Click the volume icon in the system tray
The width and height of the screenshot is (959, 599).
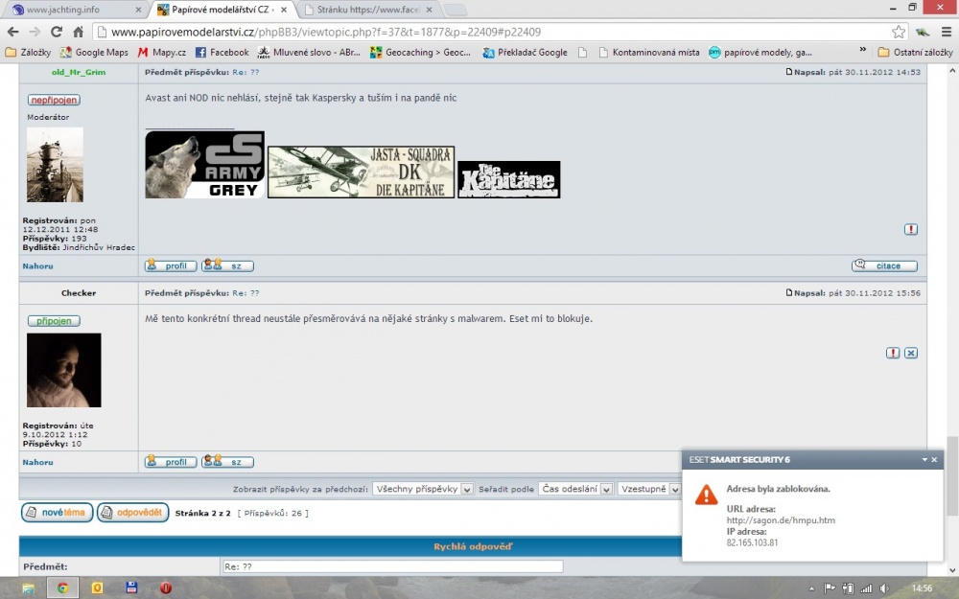tap(884, 588)
